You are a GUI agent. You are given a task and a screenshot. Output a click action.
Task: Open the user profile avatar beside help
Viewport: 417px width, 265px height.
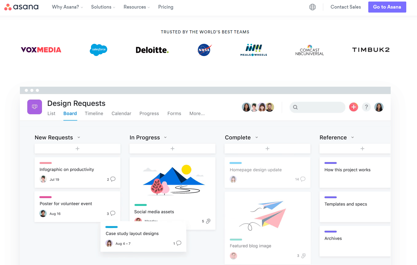pyautogui.click(x=379, y=107)
